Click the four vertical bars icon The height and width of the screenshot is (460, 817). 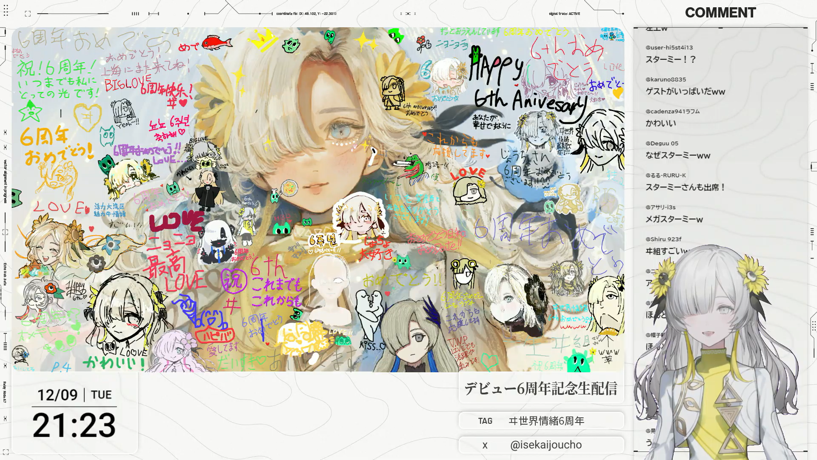tap(135, 14)
